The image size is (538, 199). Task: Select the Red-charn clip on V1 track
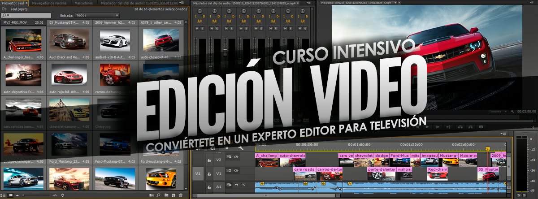click(437, 170)
